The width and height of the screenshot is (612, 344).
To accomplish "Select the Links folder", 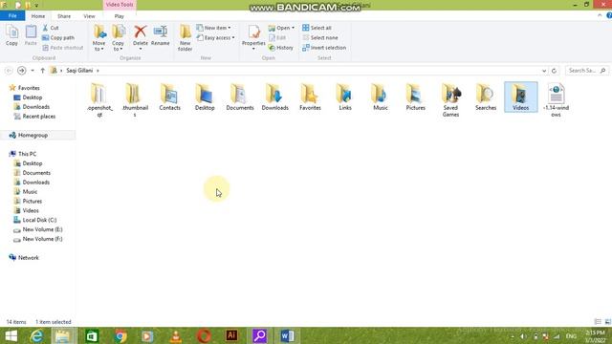I will tap(345, 97).
